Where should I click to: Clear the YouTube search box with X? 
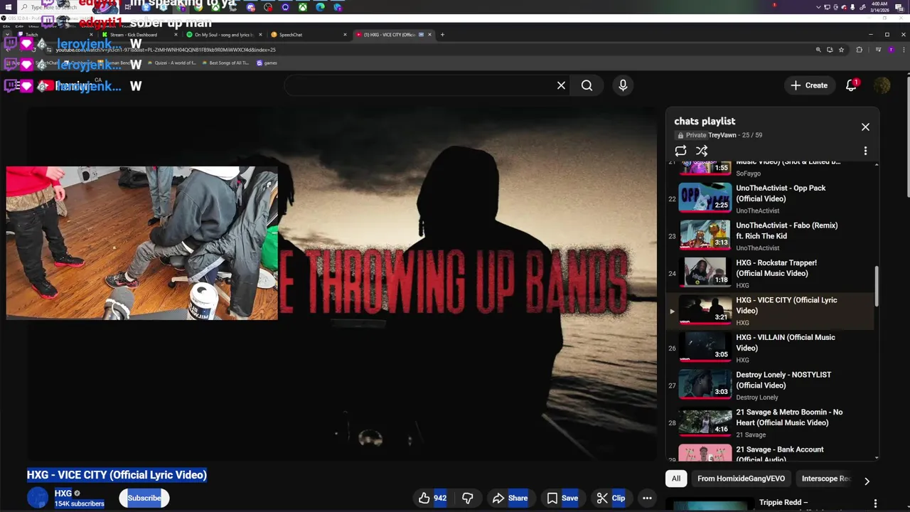561,85
